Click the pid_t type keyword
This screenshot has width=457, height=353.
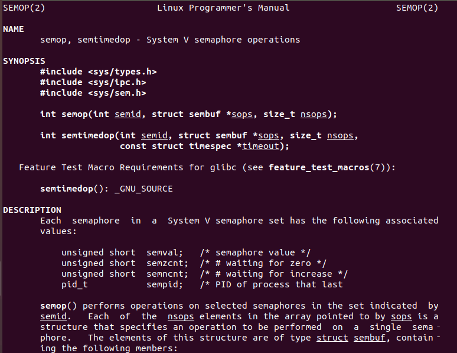pos(74,284)
